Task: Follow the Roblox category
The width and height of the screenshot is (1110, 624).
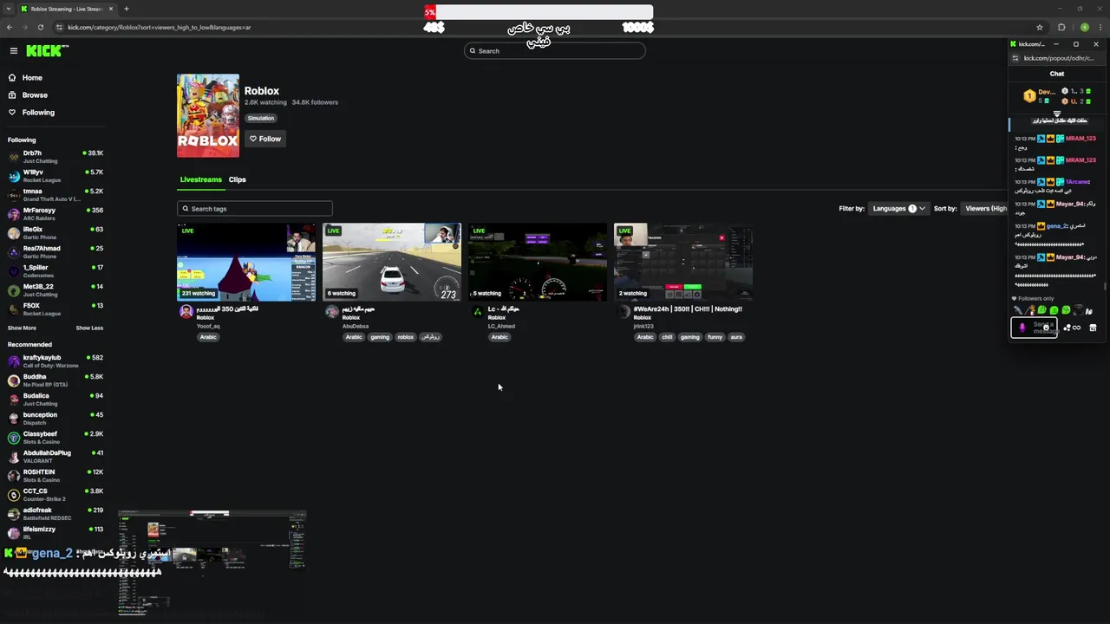Action: (265, 139)
